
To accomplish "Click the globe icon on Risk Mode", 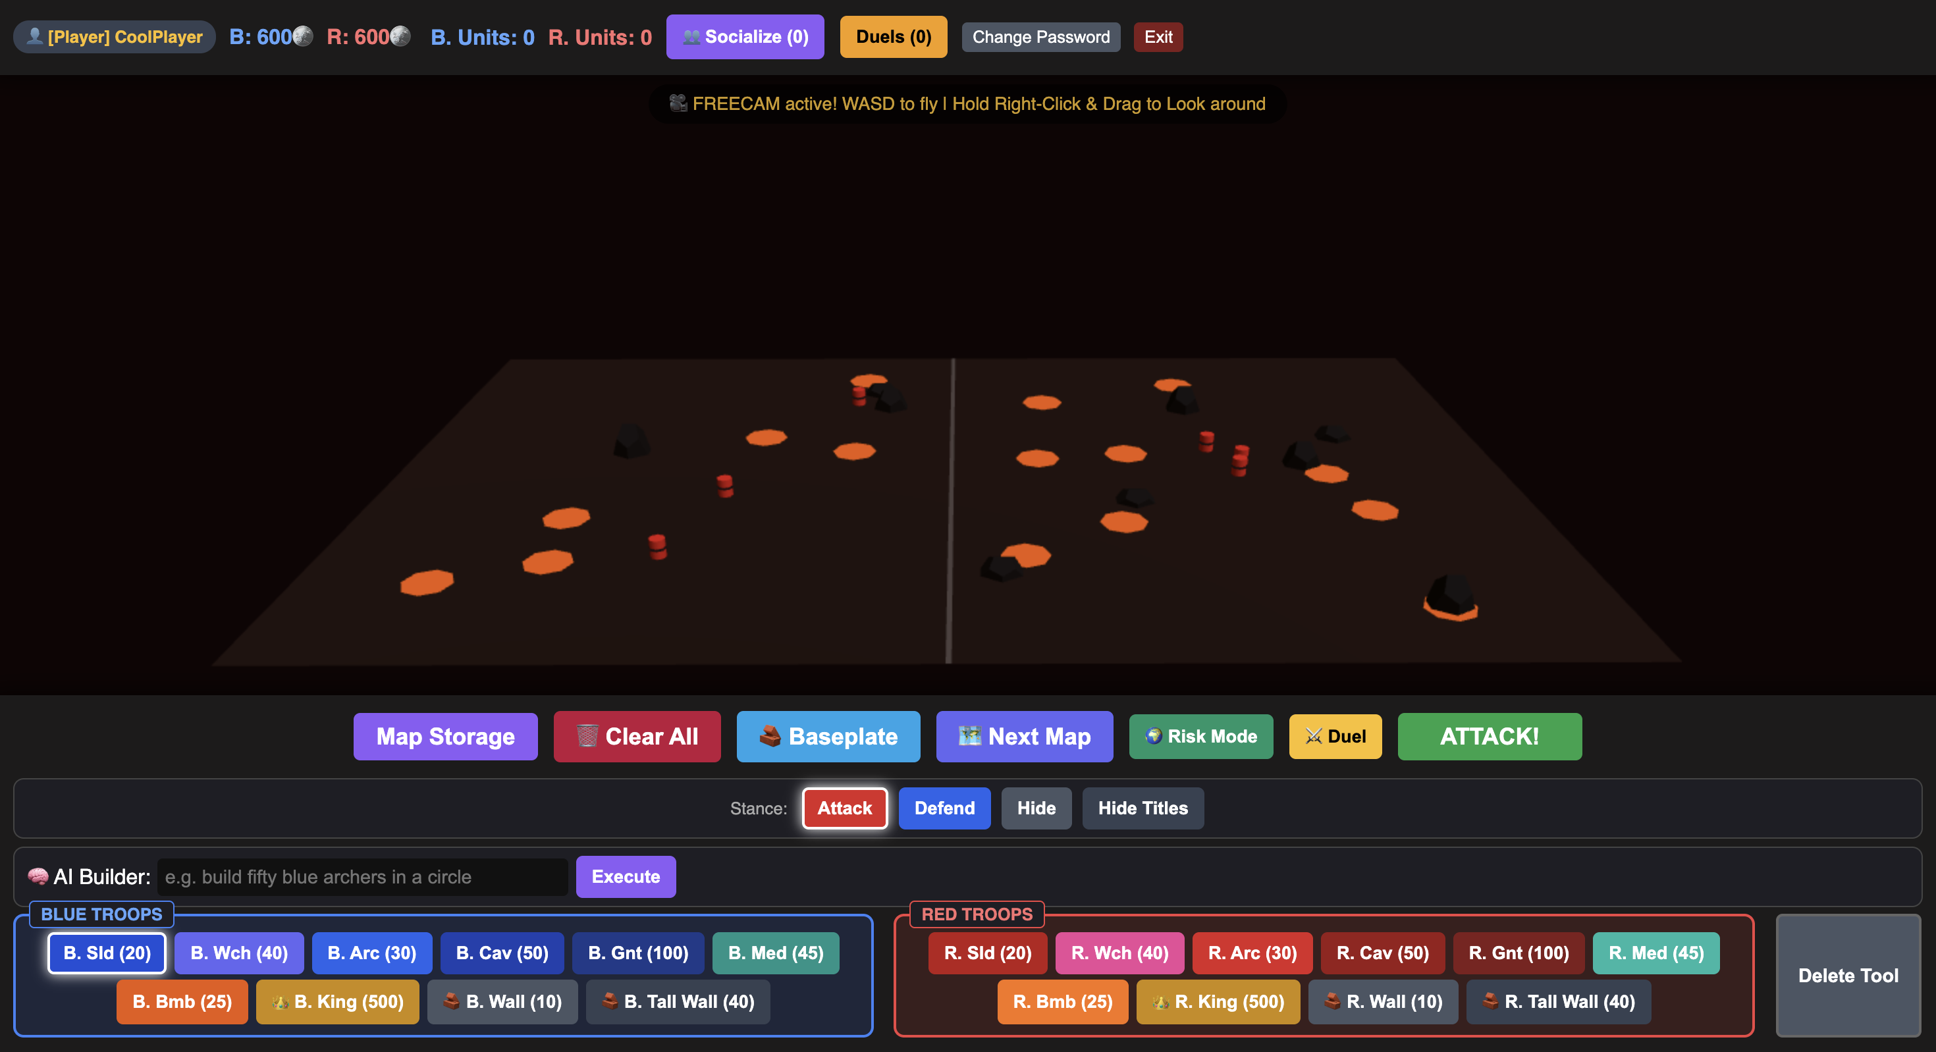I will tap(1154, 735).
